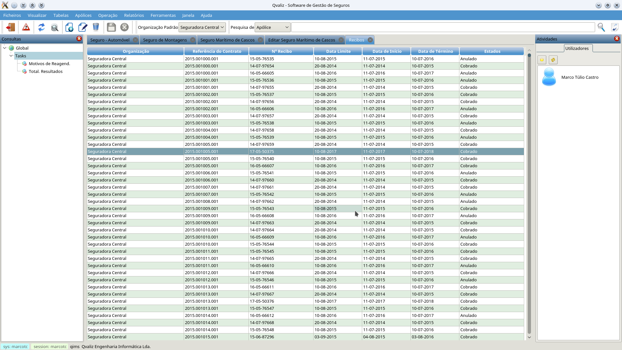Click the exit door icon in toolbar
Screen dimensions: 622x350
[x=10, y=27]
